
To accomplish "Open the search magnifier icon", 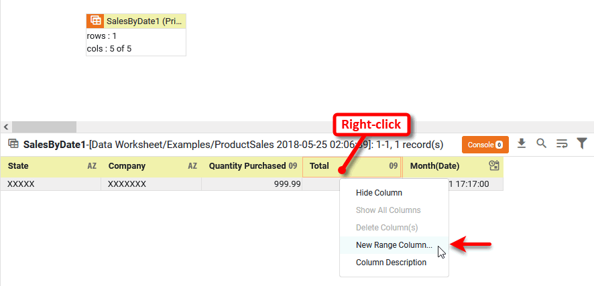I will 542,143.
